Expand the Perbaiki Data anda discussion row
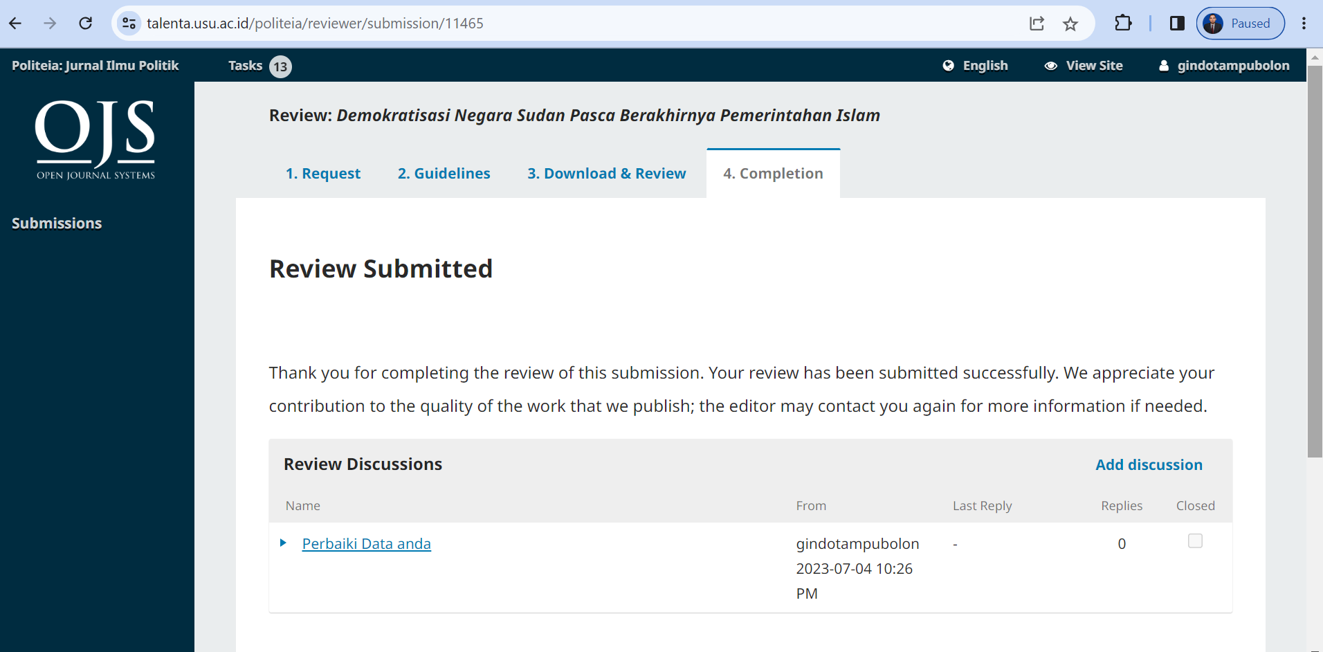The height and width of the screenshot is (652, 1323). (x=283, y=543)
